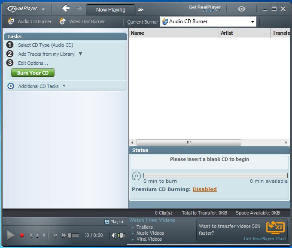
Task: Click the rewind button
Action: [55, 236]
